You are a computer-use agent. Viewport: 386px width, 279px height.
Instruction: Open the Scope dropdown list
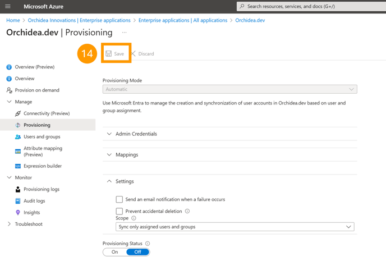click(x=235, y=227)
